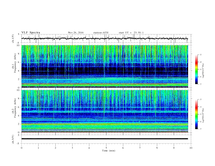The image size is (215, 166).
Task: Click the "6" tick on ch.2 frequency axis
Action: pos(19,107)
